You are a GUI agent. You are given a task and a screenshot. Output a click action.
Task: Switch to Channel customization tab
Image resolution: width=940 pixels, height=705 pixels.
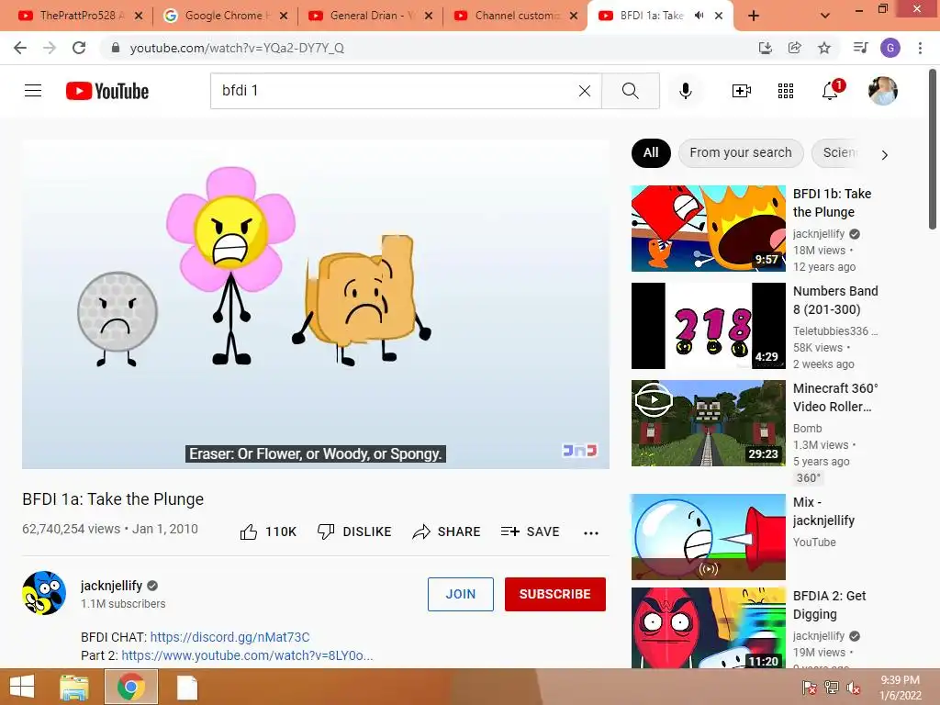pos(514,16)
